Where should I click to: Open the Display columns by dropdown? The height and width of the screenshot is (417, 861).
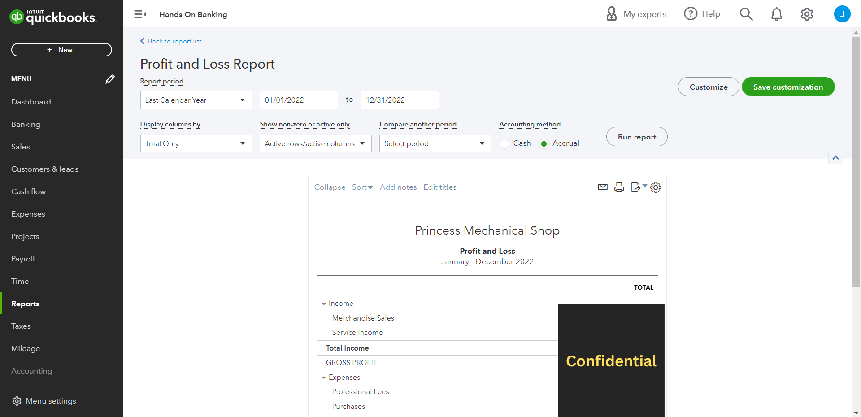(196, 143)
